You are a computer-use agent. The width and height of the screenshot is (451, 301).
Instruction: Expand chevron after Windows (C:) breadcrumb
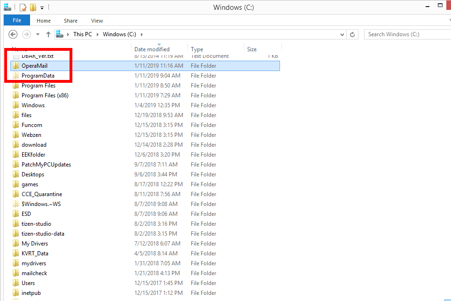point(142,34)
